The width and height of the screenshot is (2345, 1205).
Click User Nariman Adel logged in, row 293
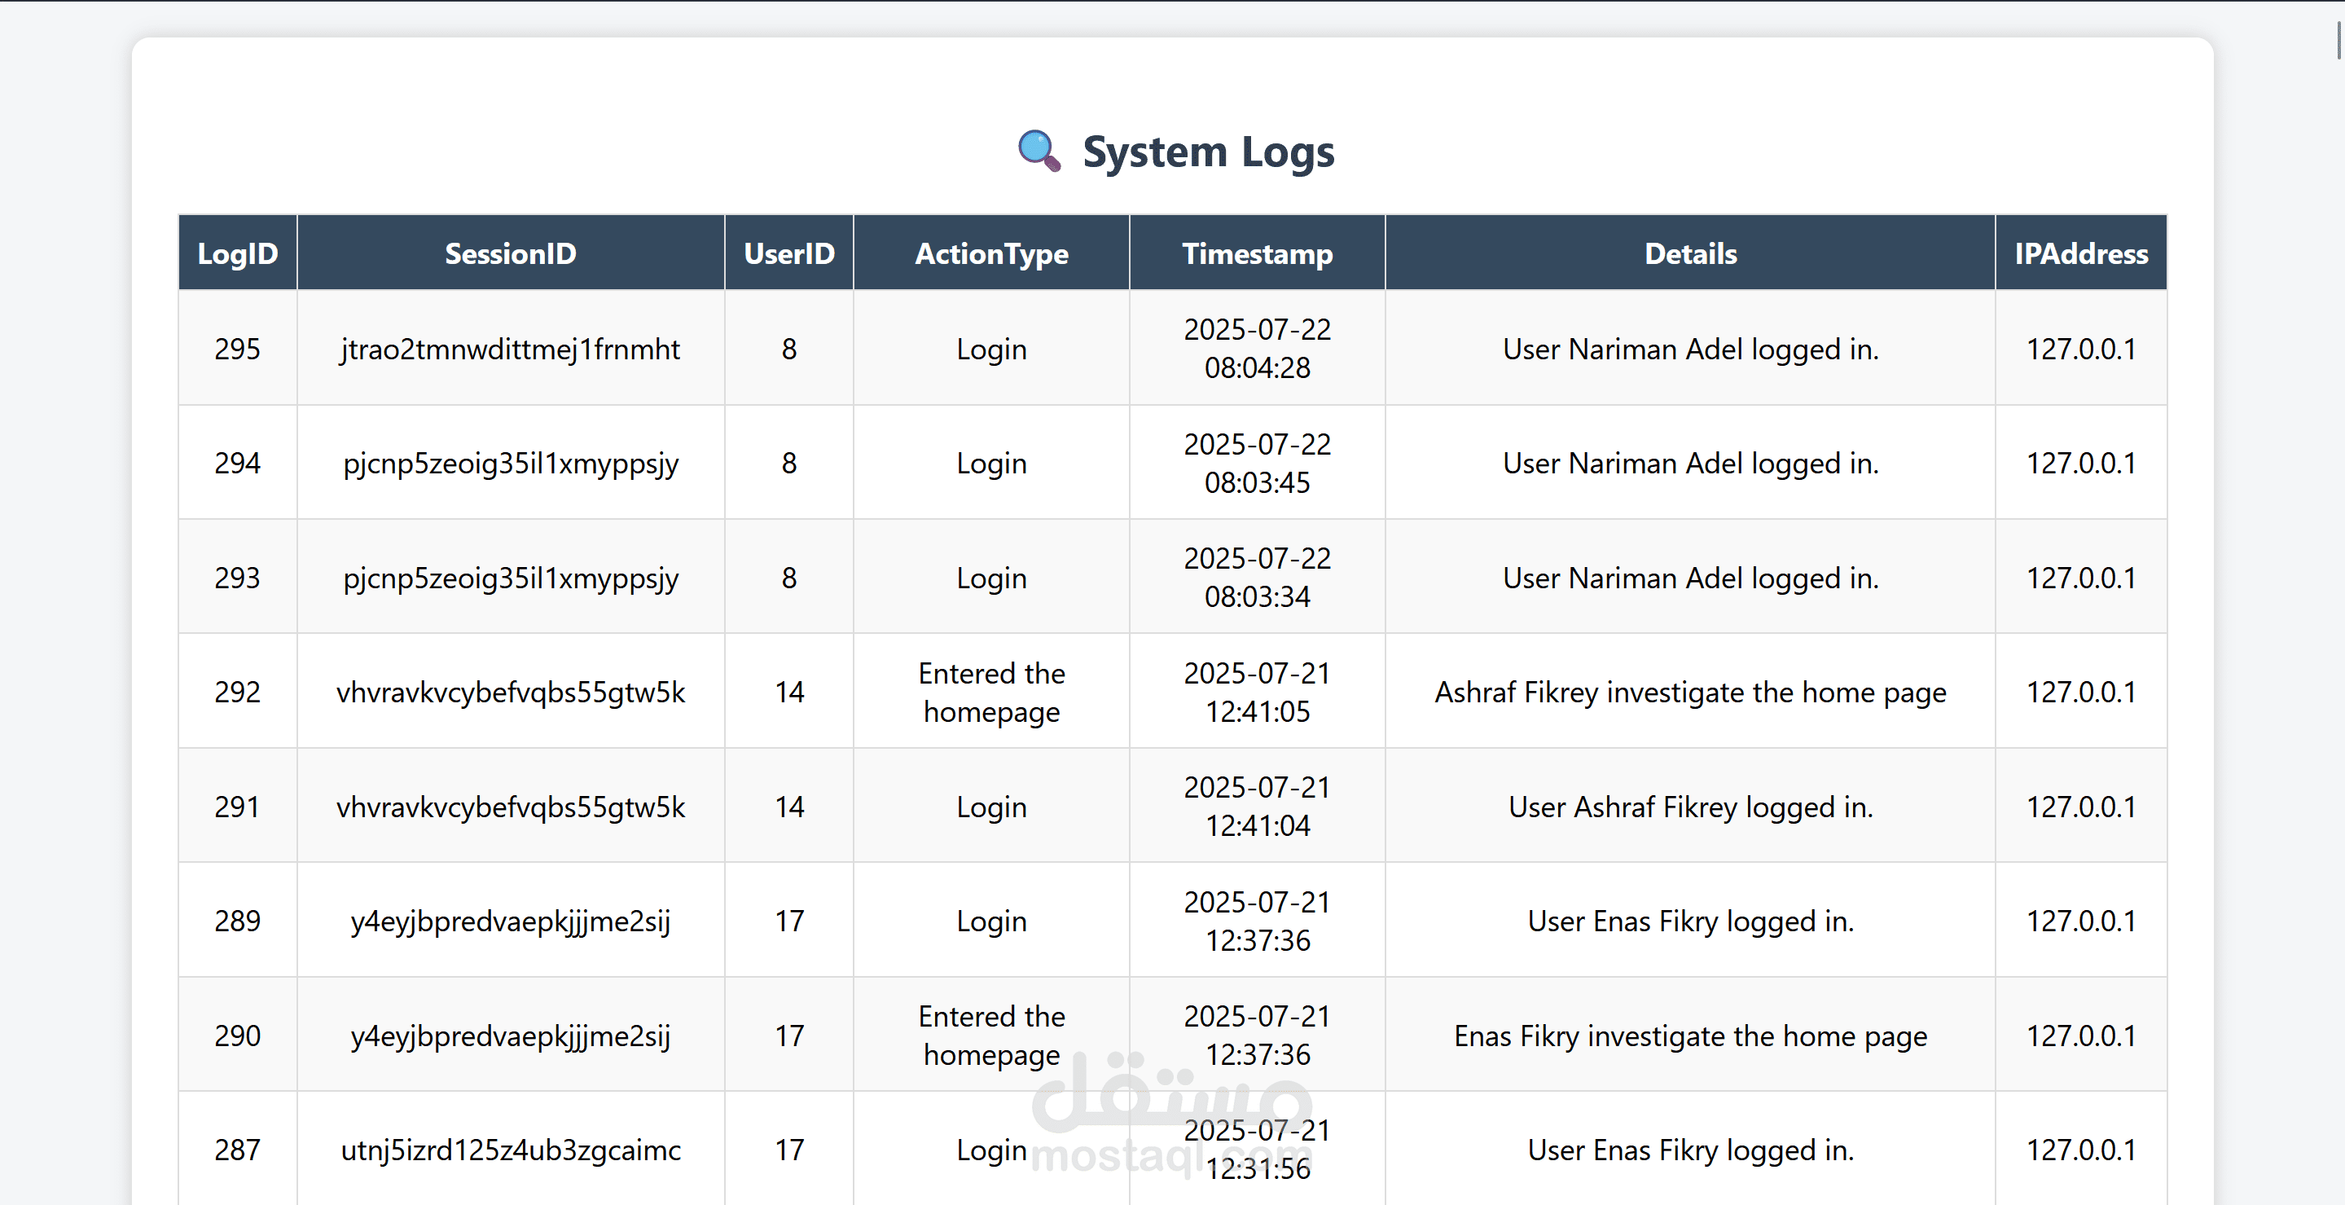[x=1690, y=579]
